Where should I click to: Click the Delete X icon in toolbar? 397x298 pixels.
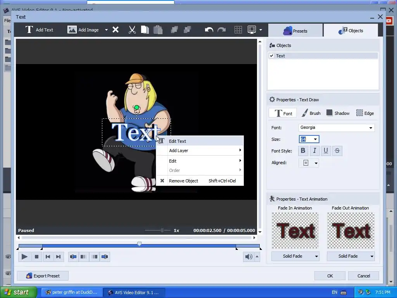116,29
